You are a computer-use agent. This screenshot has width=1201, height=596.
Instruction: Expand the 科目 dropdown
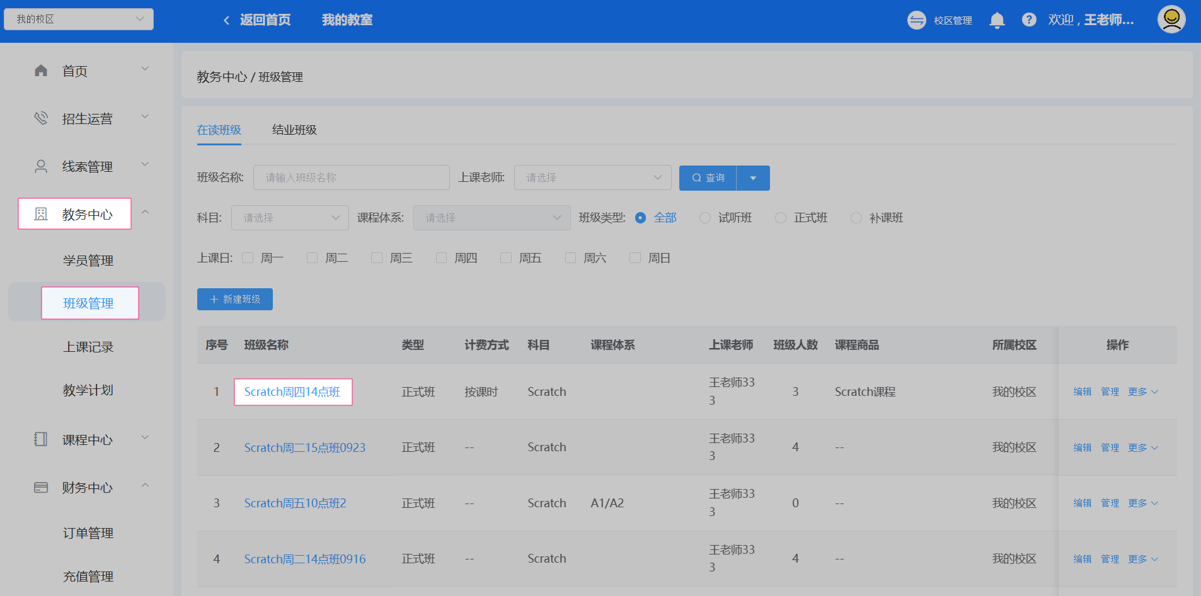[290, 218]
